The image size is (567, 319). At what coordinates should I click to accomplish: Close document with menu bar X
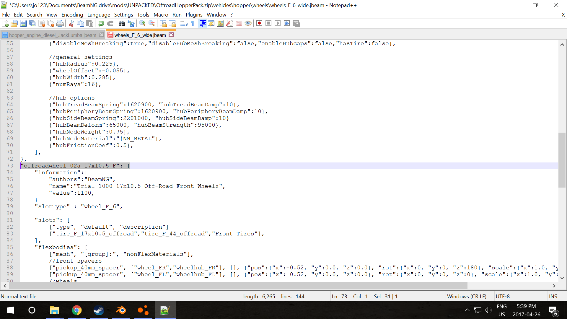[x=563, y=15]
